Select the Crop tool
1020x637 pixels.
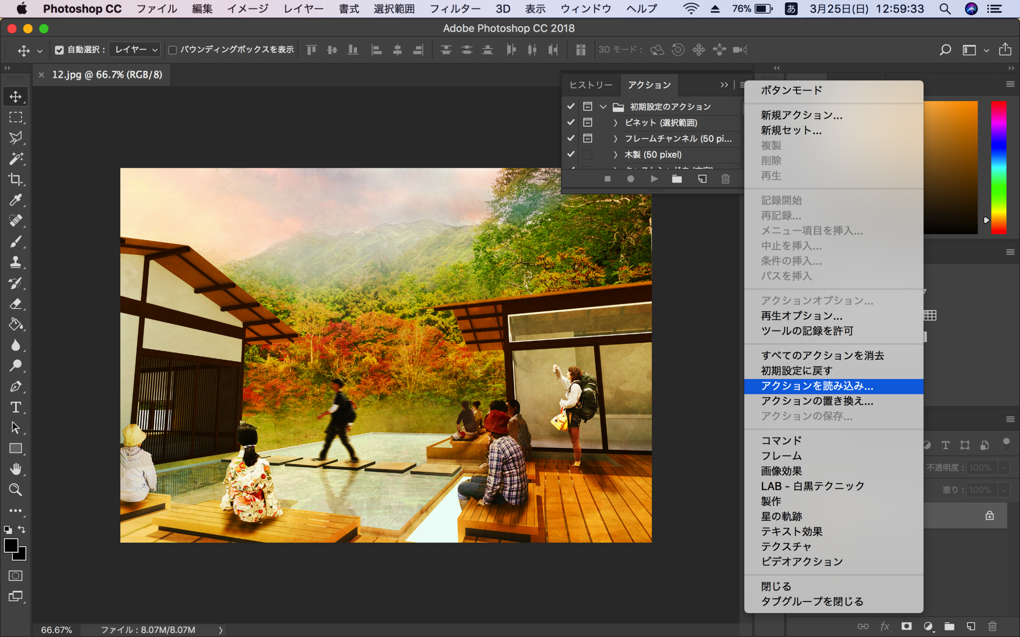(x=16, y=179)
